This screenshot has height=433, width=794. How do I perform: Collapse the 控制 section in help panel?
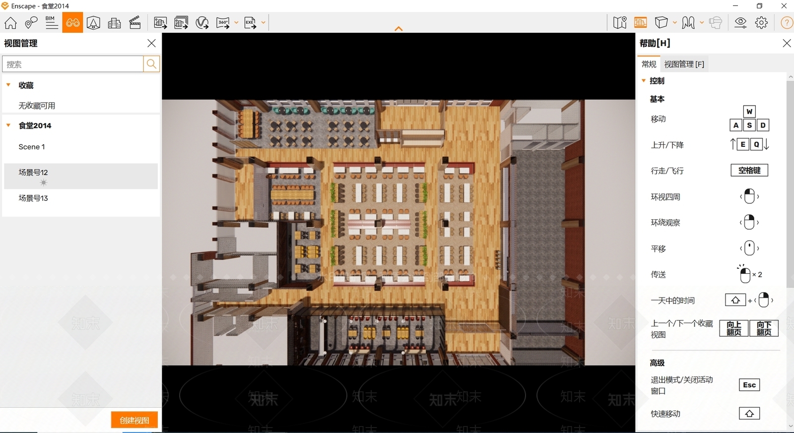click(644, 80)
